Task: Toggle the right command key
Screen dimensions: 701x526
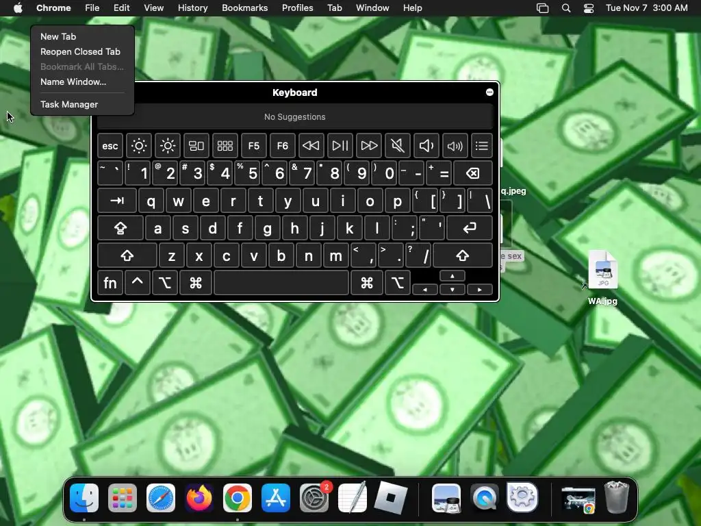Action: [367, 283]
